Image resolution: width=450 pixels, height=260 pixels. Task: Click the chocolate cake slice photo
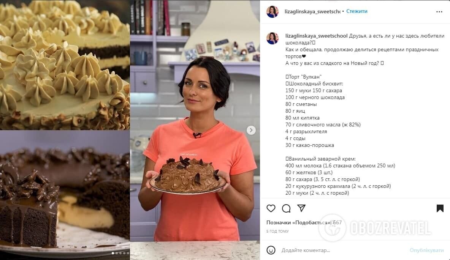click(65, 195)
